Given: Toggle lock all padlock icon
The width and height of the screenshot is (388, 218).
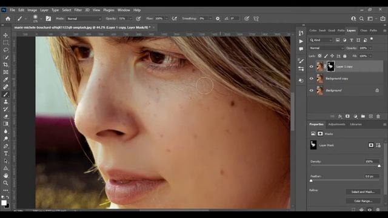Looking at the screenshot, I should tap(345, 56).
